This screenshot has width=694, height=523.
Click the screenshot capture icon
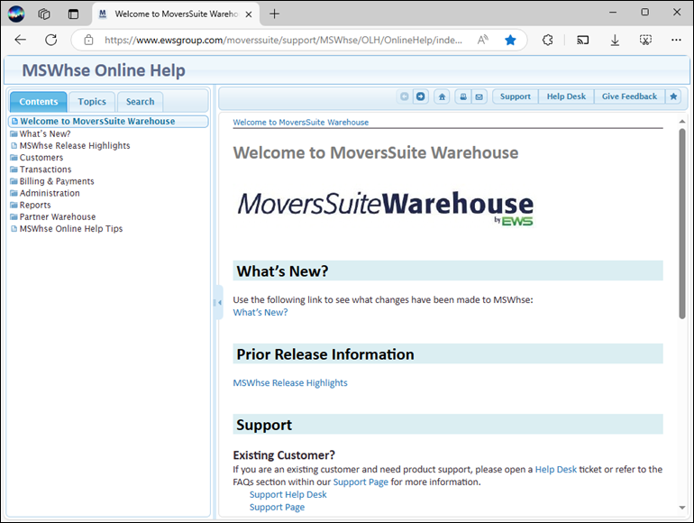(x=645, y=40)
